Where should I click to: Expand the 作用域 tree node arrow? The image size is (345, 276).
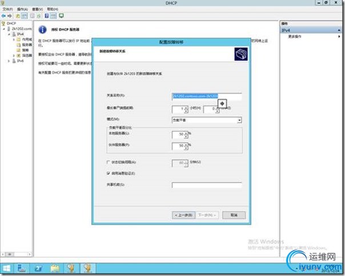[x=14, y=39]
